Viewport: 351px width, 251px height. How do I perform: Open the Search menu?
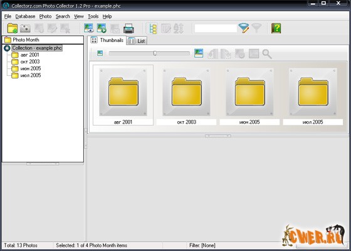(x=63, y=16)
